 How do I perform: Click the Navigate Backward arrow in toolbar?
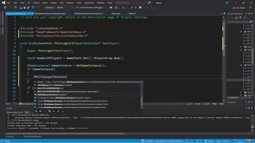click(x=5, y=8)
